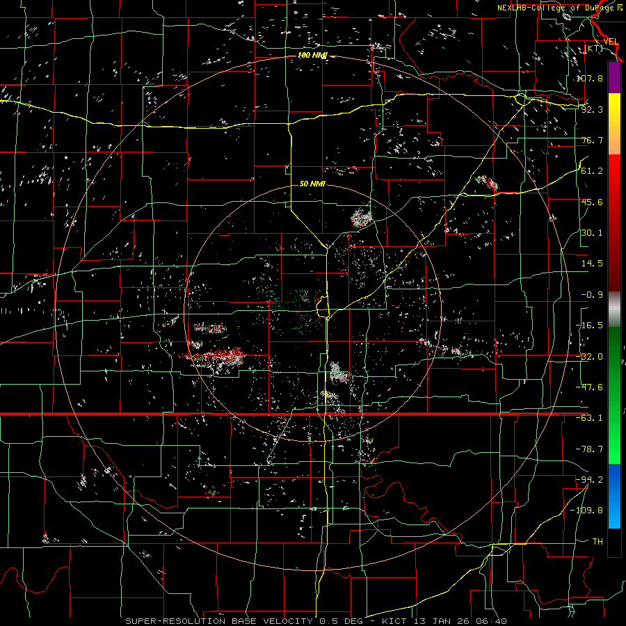Select the -47.6 scale value
Screen dimensions: 626x626
(x=590, y=387)
